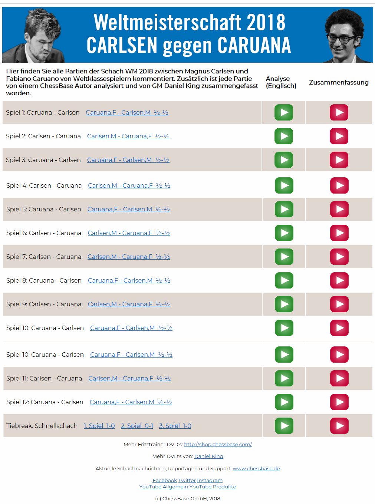This screenshot has height=504, width=375.
Task: Open the Daniel King DVD link
Action: coord(208,457)
